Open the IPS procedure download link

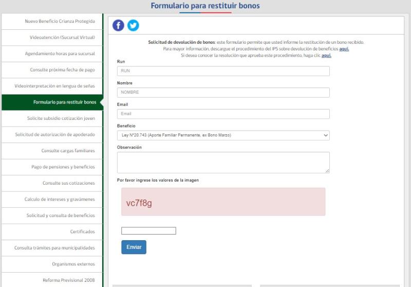(x=344, y=49)
